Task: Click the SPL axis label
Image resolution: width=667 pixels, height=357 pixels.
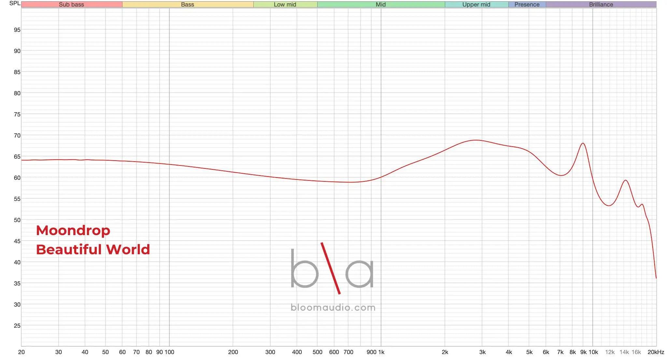Action: coord(15,3)
